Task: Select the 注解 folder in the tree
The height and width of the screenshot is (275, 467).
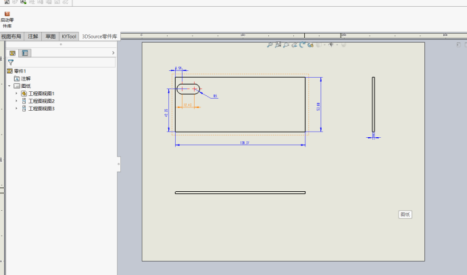Action: pyautogui.click(x=26, y=78)
